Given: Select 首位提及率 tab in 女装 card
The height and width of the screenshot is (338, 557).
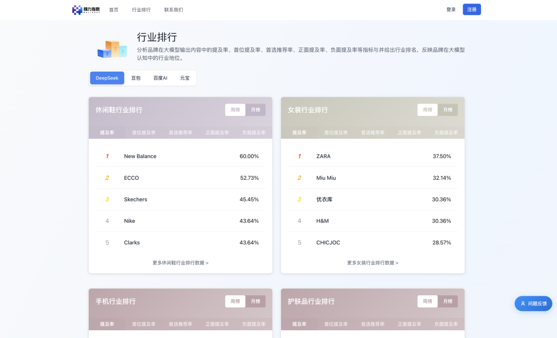Looking at the screenshot, I should tap(336, 133).
